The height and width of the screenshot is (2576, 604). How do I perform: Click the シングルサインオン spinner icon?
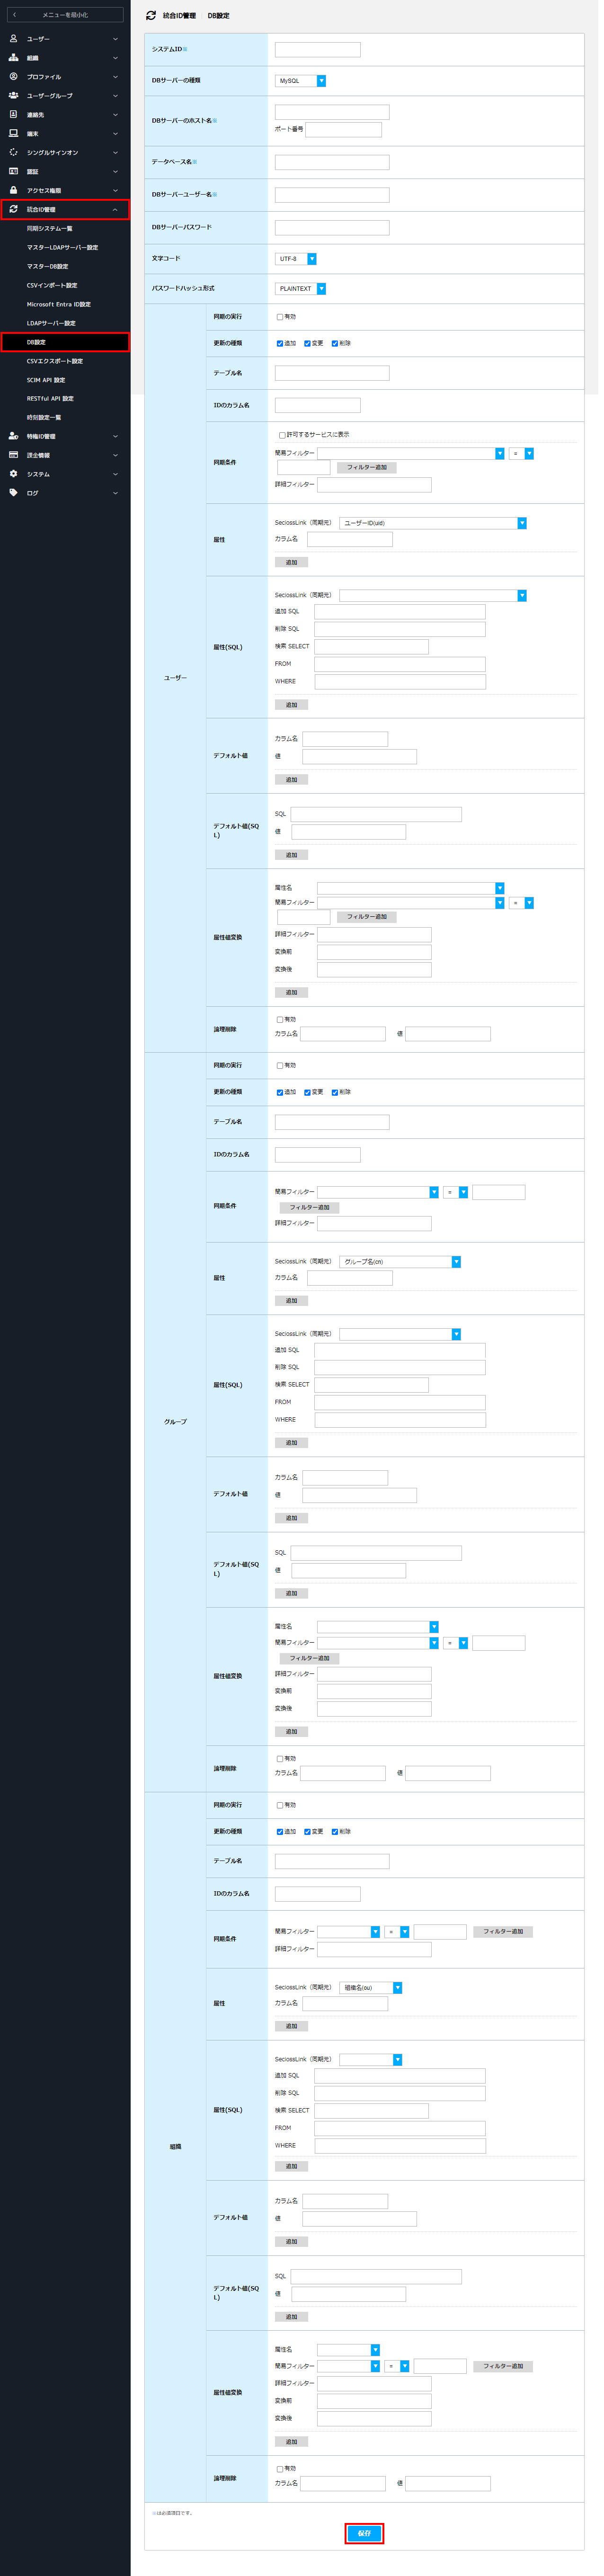13,153
